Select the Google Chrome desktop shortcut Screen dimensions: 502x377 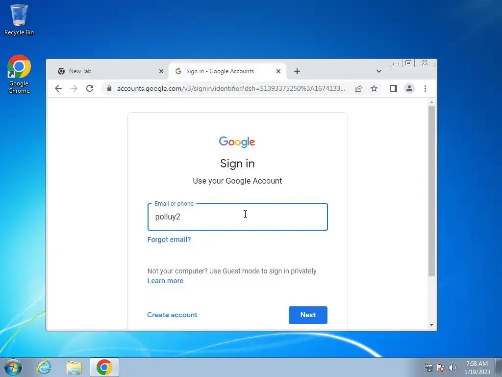pos(19,74)
